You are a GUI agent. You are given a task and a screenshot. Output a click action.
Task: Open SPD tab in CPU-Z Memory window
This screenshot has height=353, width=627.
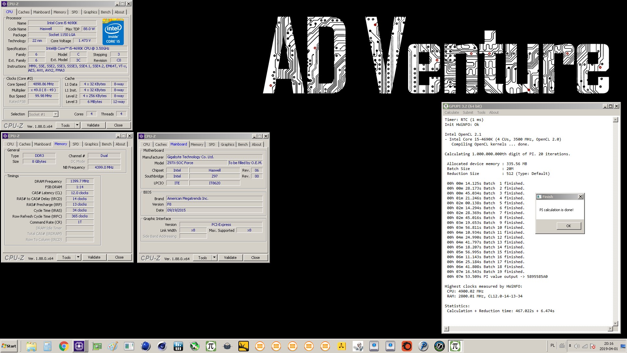pyautogui.click(x=76, y=144)
